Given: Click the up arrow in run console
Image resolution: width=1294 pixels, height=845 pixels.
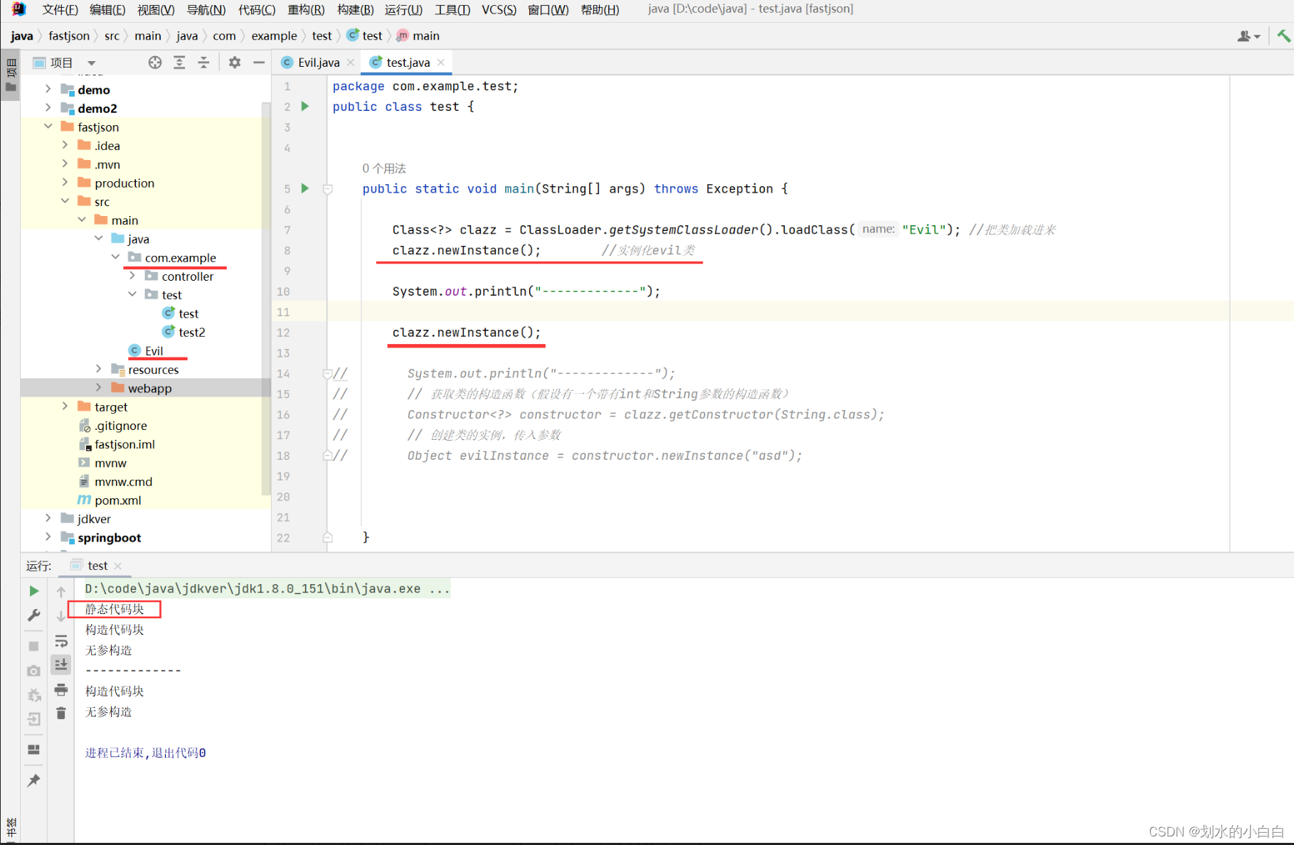Looking at the screenshot, I should click(61, 591).
